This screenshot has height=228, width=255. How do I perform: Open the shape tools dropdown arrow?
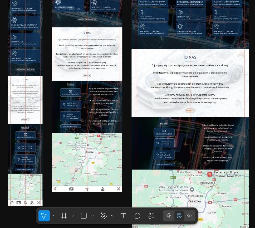(x=92, y=216)
